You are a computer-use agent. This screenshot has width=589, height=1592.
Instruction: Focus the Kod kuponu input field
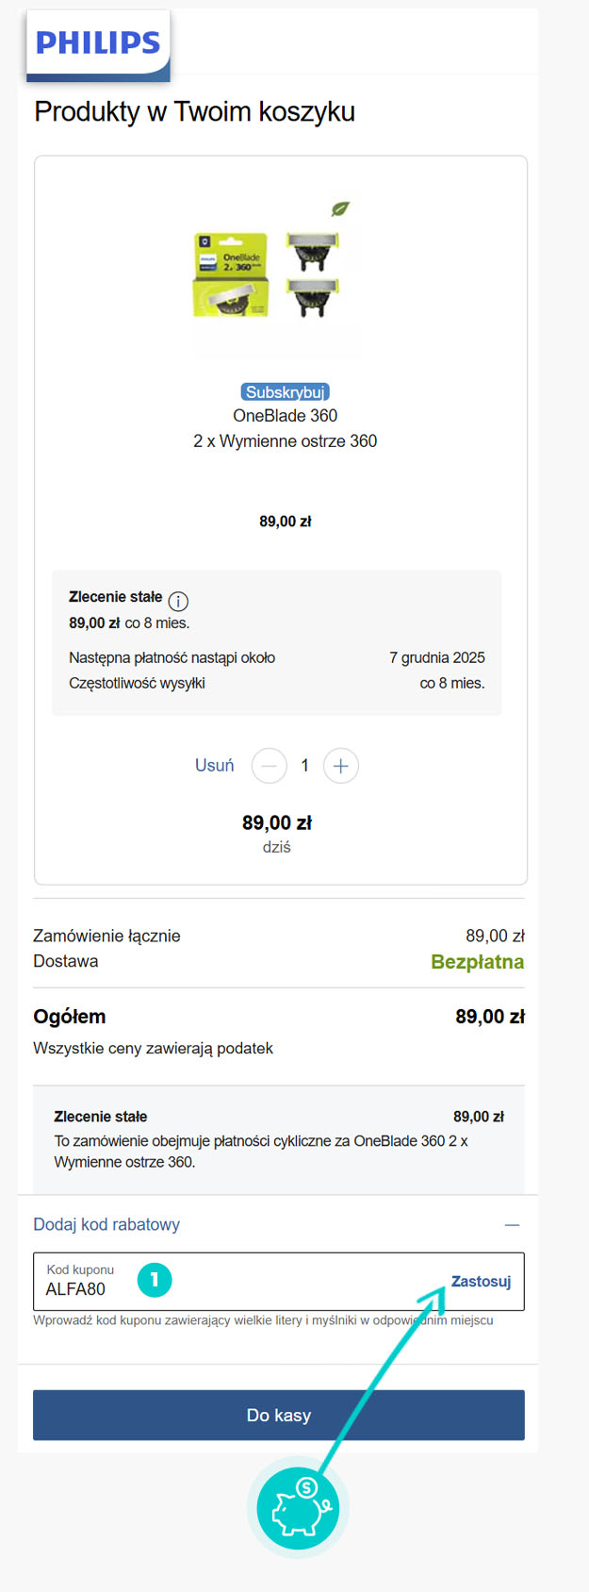pos(279,1281)
